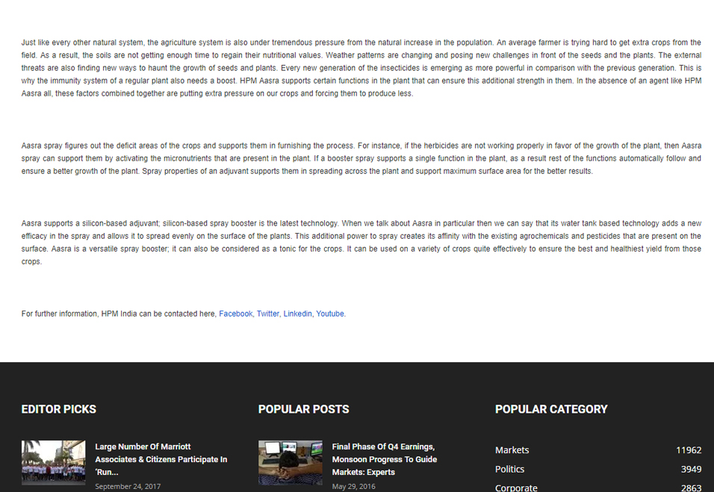The width and height of the screenshot is (714, 492).
Task: Click the 'For further information' sentence
Action: coord(184,314)
